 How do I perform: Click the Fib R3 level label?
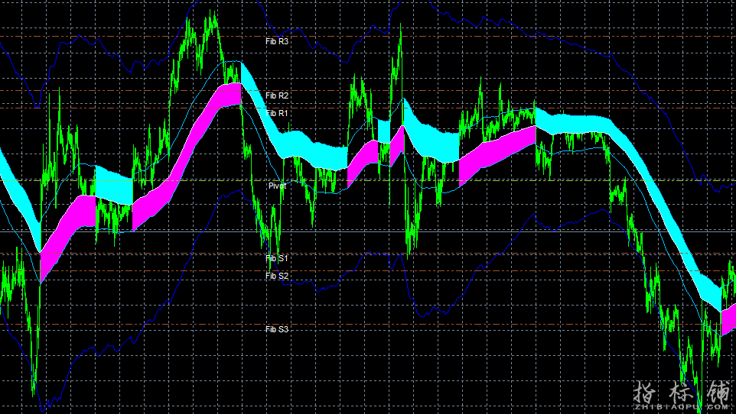click(x=276, y=41)
